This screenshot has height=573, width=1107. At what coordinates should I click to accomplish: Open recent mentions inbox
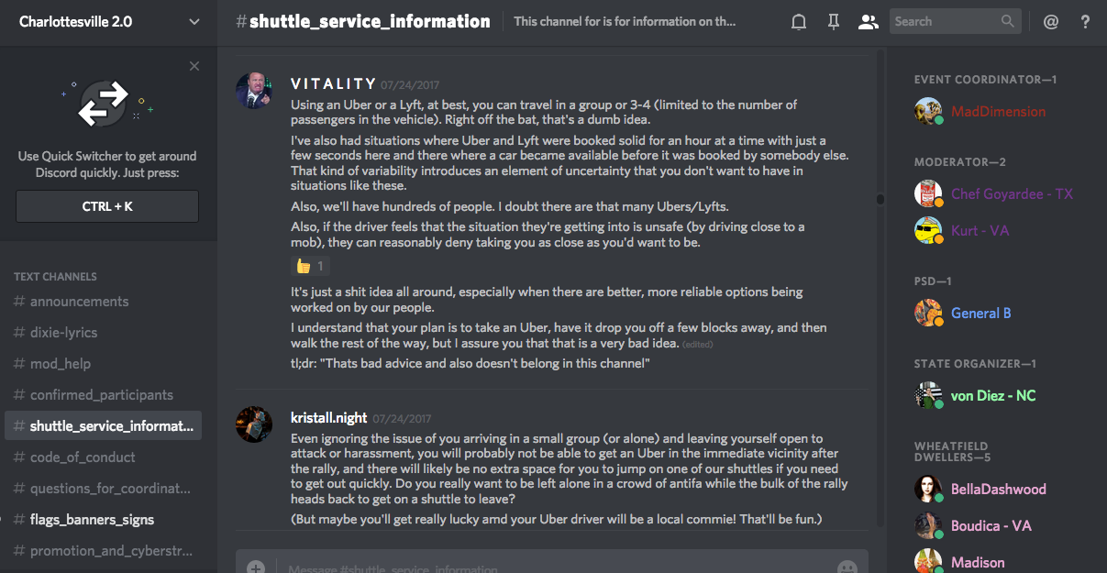pyautogui.click(x=1051, y=22)
